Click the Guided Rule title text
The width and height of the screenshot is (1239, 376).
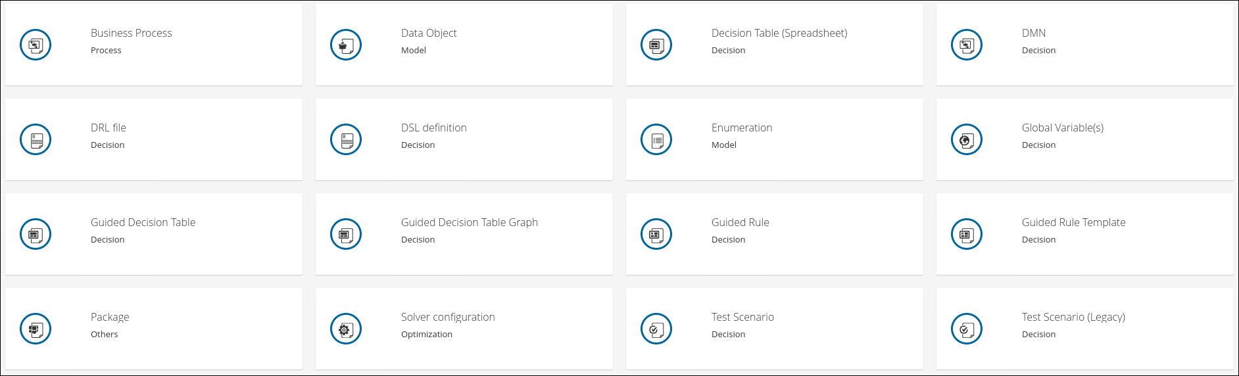click(741, 222)
